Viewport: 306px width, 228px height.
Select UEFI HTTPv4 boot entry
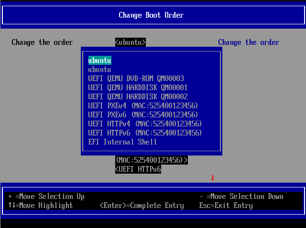[x=145, y=124]
